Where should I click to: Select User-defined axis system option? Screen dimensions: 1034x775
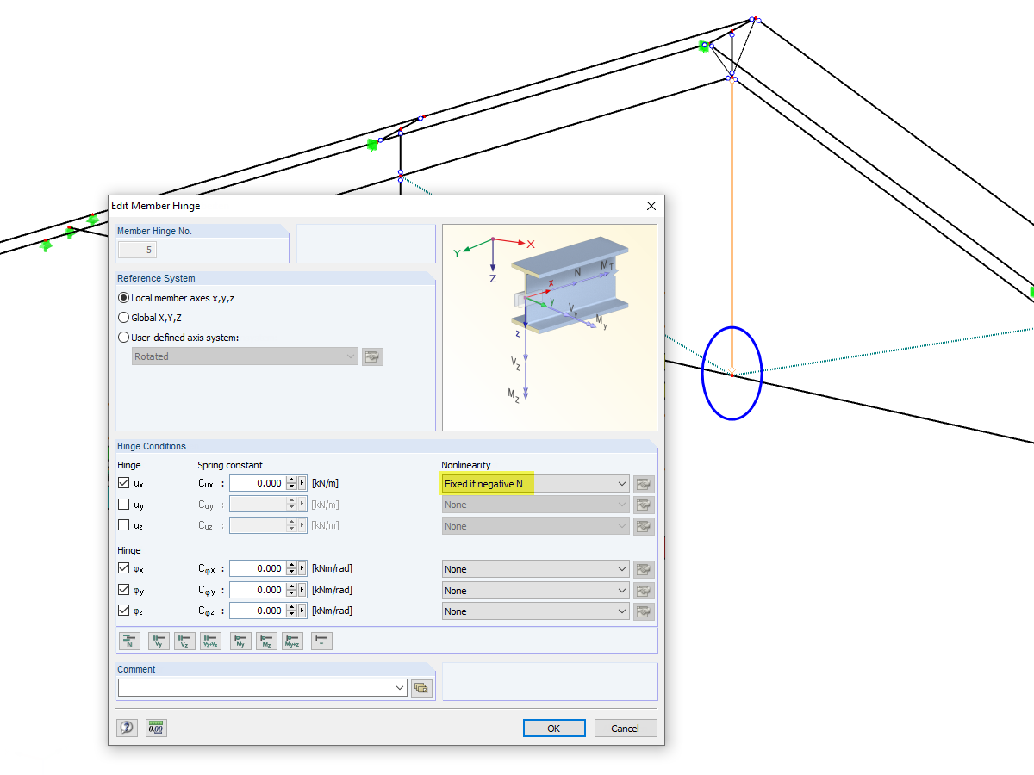tap(178, 338)
